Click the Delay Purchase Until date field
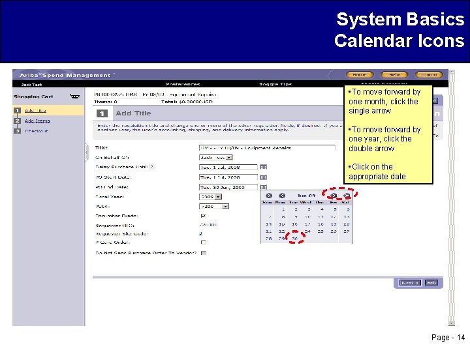 228,167
